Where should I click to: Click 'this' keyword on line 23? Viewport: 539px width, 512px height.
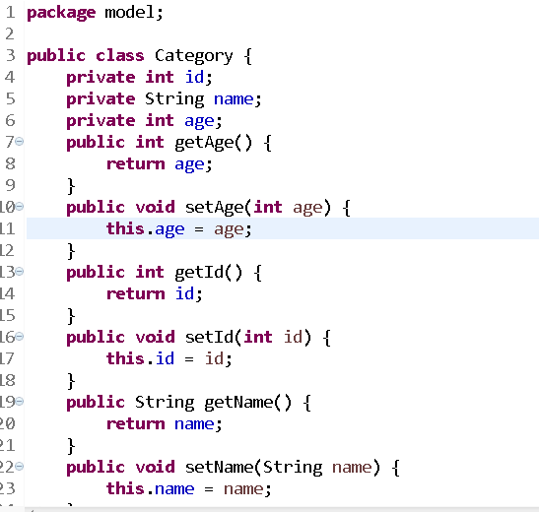point(125,488)
